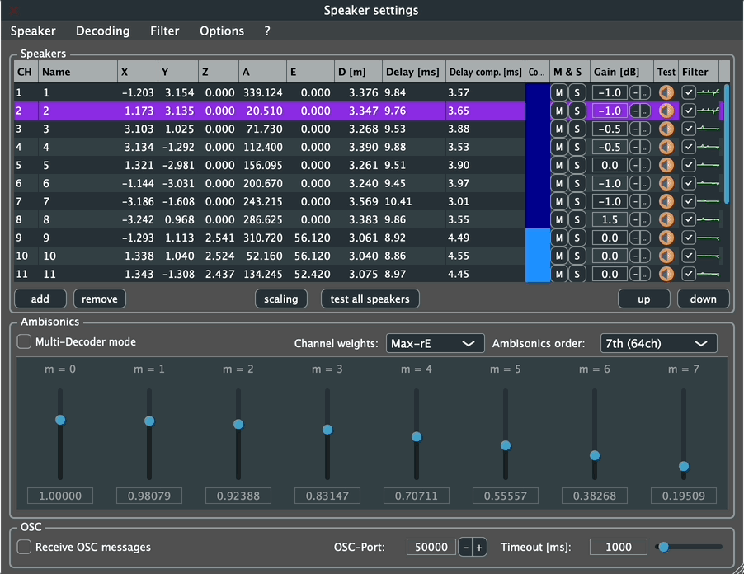
Task: Play test signal on speaker 1
Action: pos(666,92)
